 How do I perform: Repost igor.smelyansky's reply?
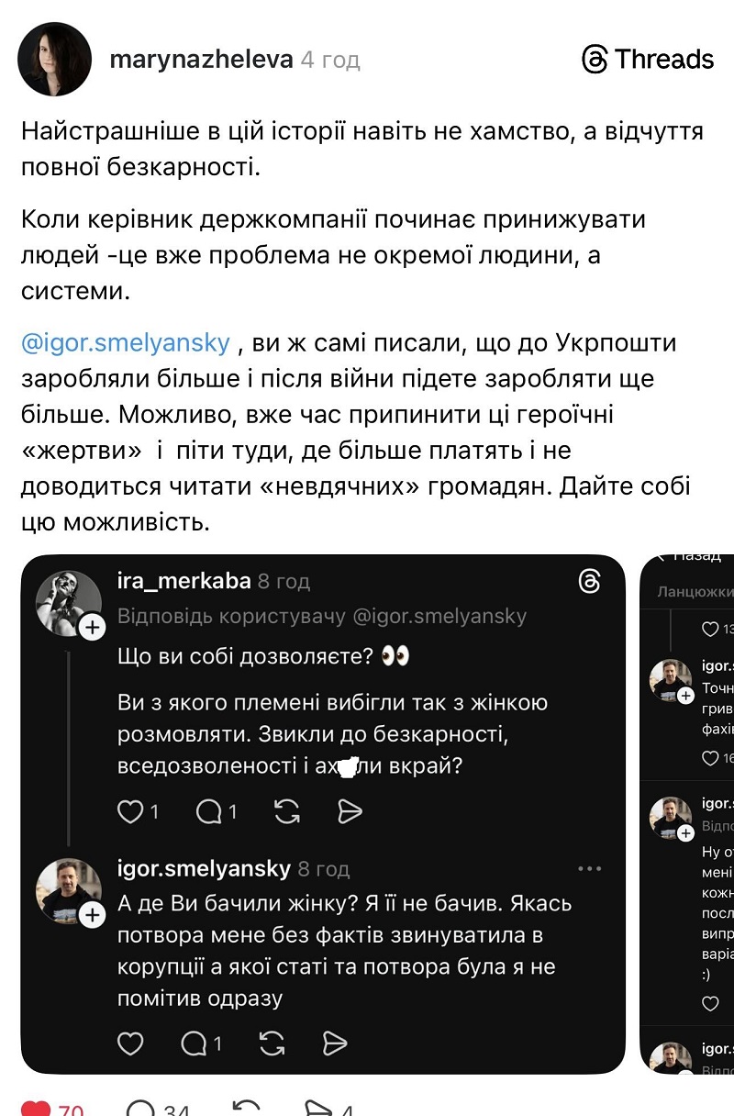tap(272, 1043)
